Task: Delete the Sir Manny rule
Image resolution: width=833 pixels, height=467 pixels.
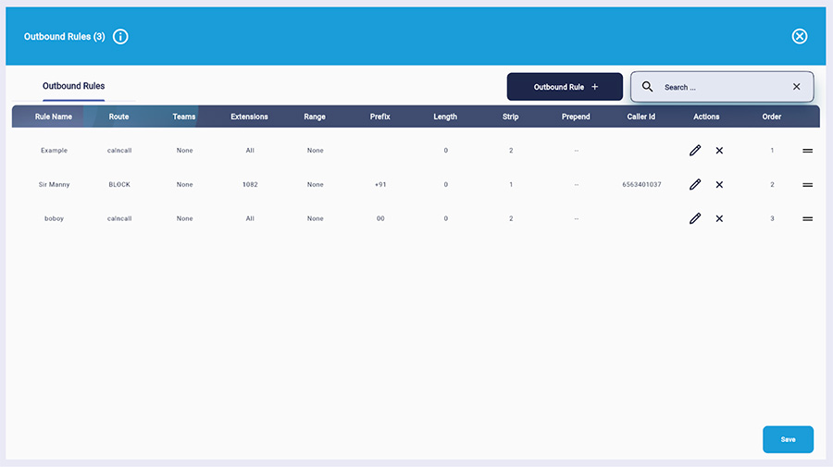Action: coord(719,185)
